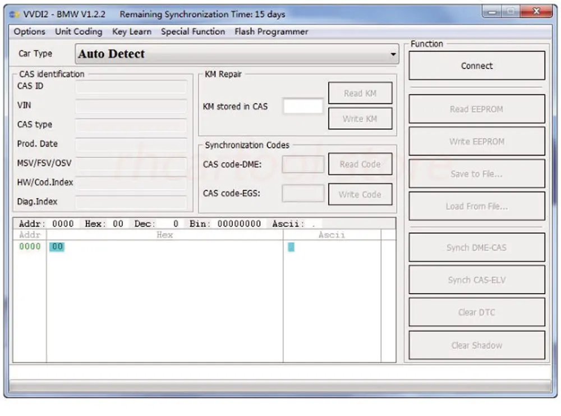
Task: Click the MSV/FSV/OSV field
Action: coord(131,163)
